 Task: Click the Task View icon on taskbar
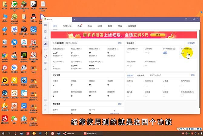pyautogui.click(x=9, y=133)
